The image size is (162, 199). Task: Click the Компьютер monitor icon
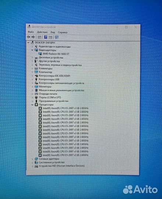coord(36,72)
